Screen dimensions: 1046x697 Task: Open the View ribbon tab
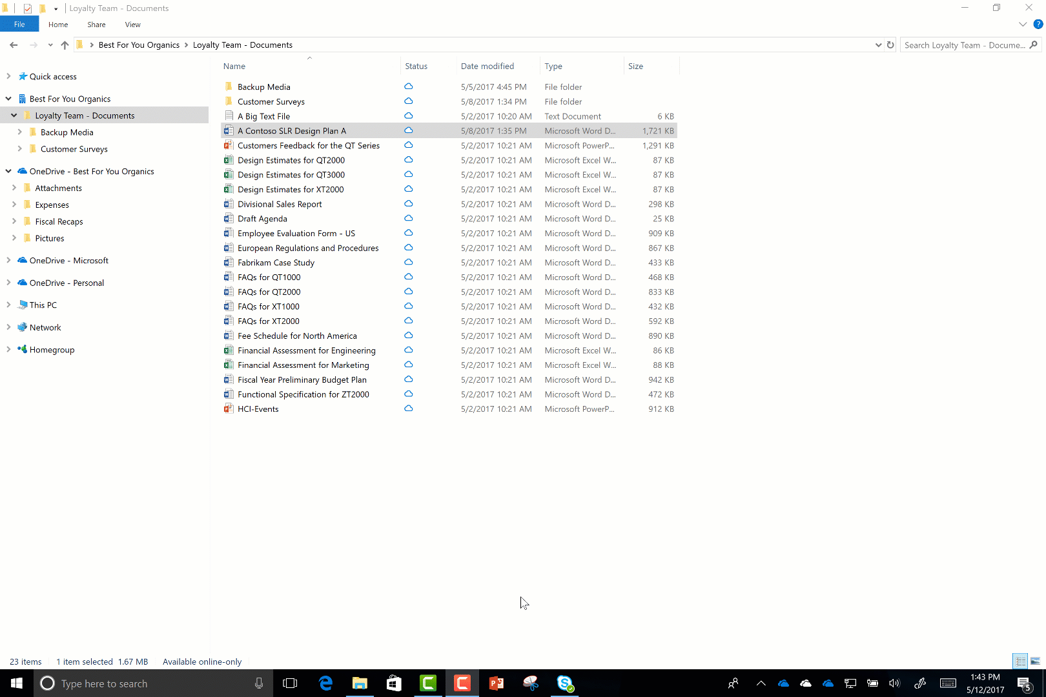(x=132, y=25)
